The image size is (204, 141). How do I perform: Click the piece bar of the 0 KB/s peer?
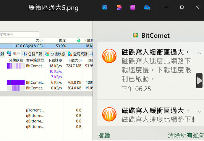[x=16, y=88]
